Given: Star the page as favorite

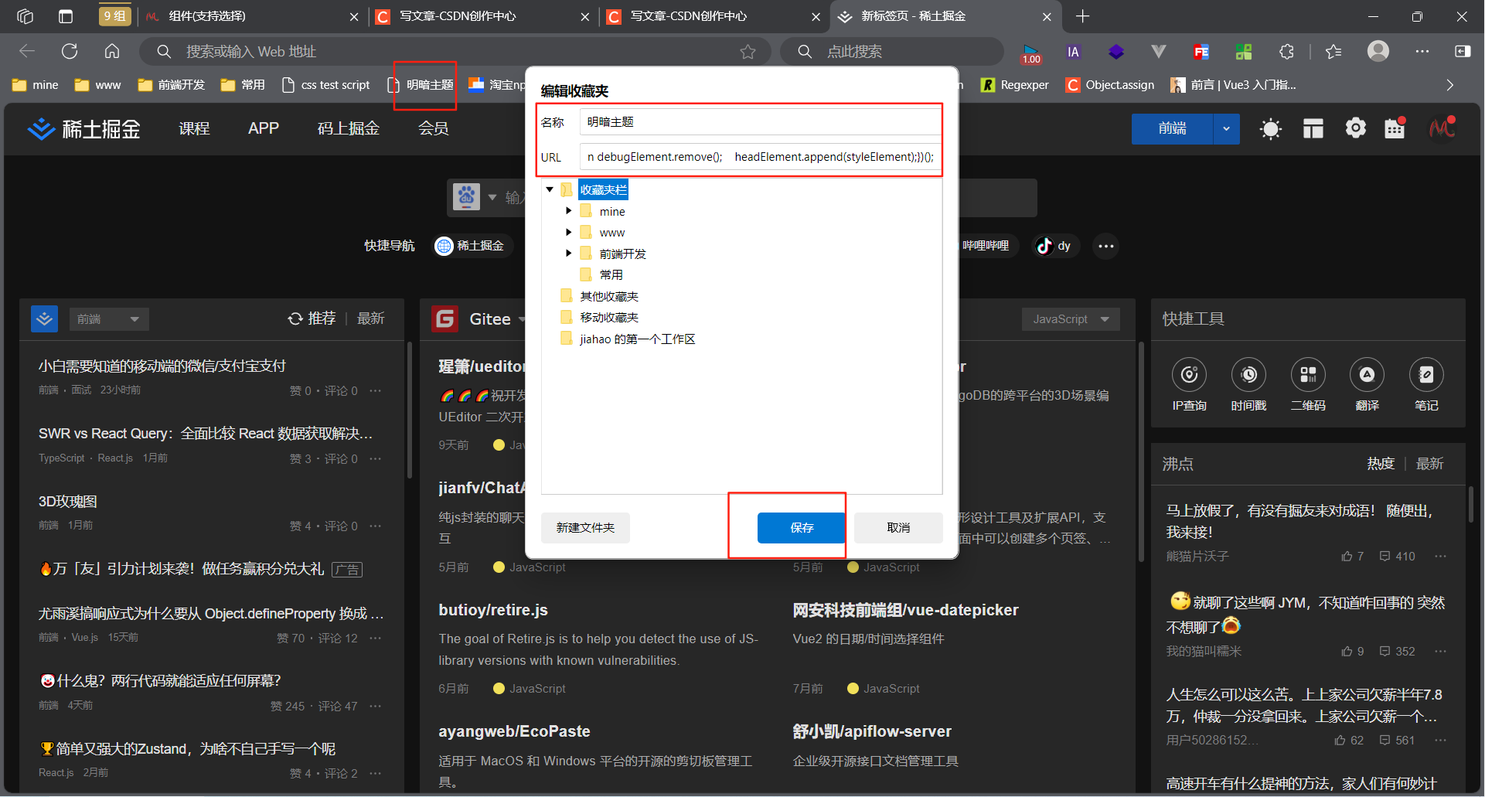Looking at the screenshot, I should 748,52.
